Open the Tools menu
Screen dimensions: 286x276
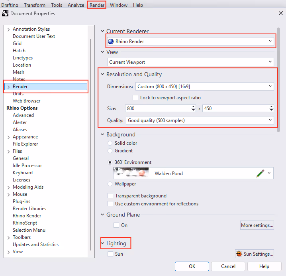[x=57, y=5]
